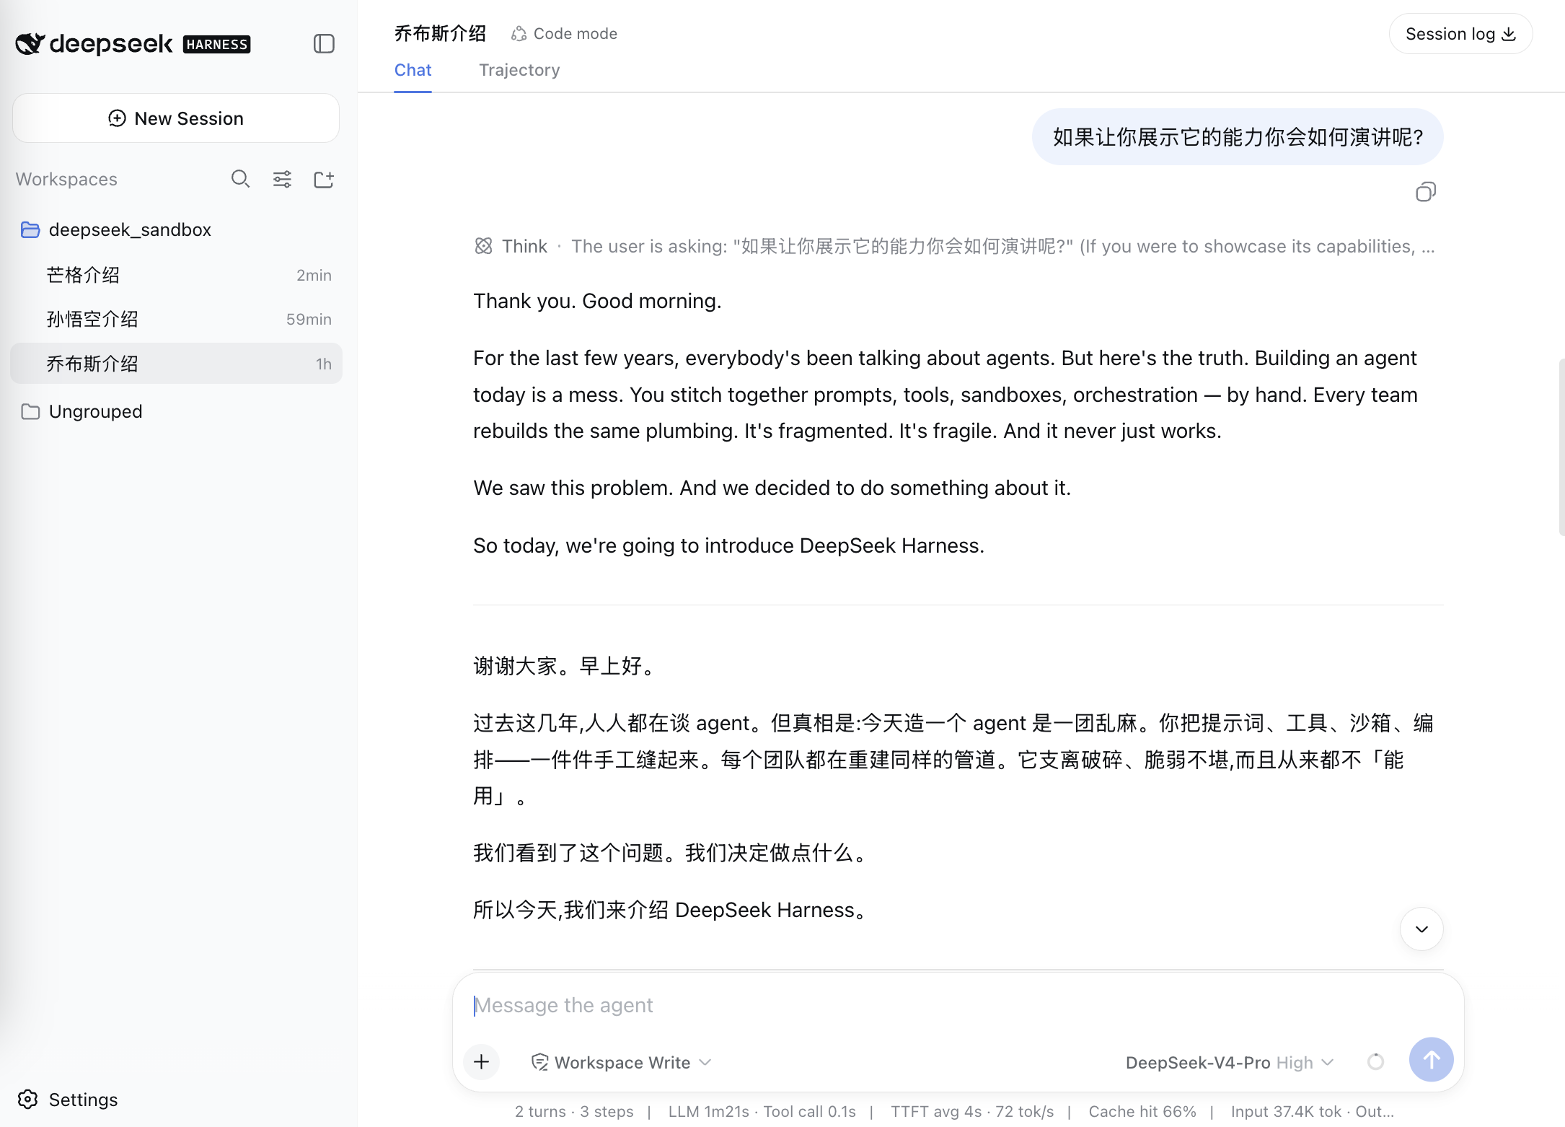This screenshot has height=1127, width=1565.
Task: Open the 孙悟空介绍 session
Action: point(176,319)
